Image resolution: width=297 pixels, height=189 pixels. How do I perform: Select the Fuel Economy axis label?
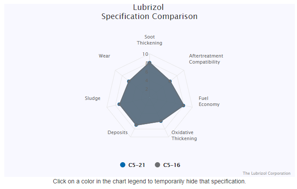coord(209,101)
